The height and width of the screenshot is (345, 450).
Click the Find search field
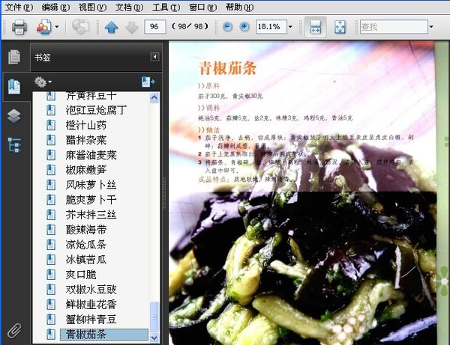[x=394, y=27]
